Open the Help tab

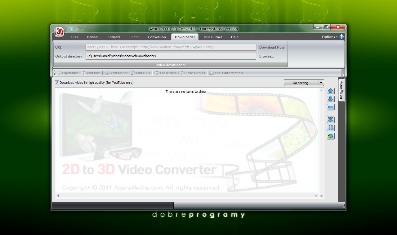pyautogui.click(x=235, y=37)
